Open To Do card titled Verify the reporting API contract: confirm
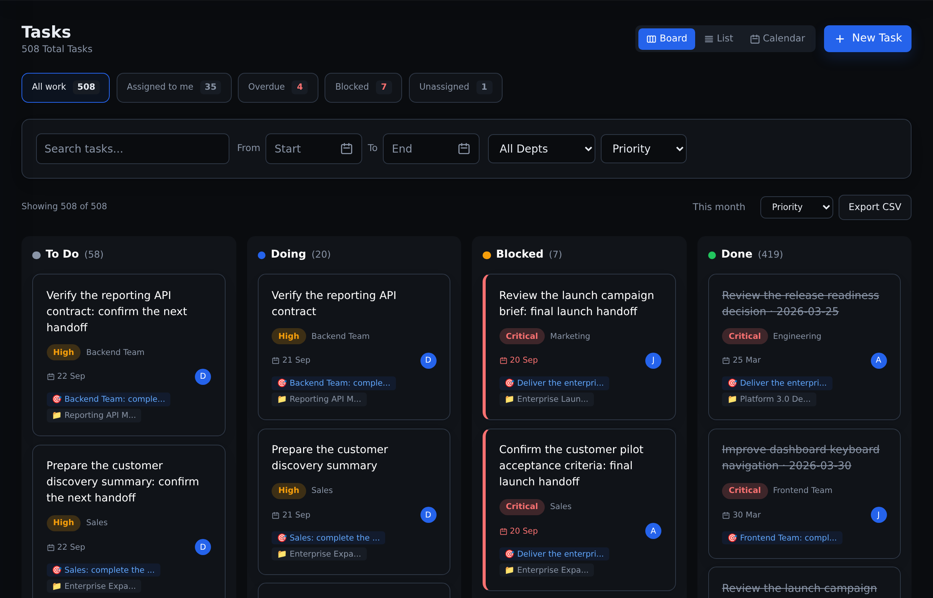Screen dimensions: 933x598 pos(129,355)
